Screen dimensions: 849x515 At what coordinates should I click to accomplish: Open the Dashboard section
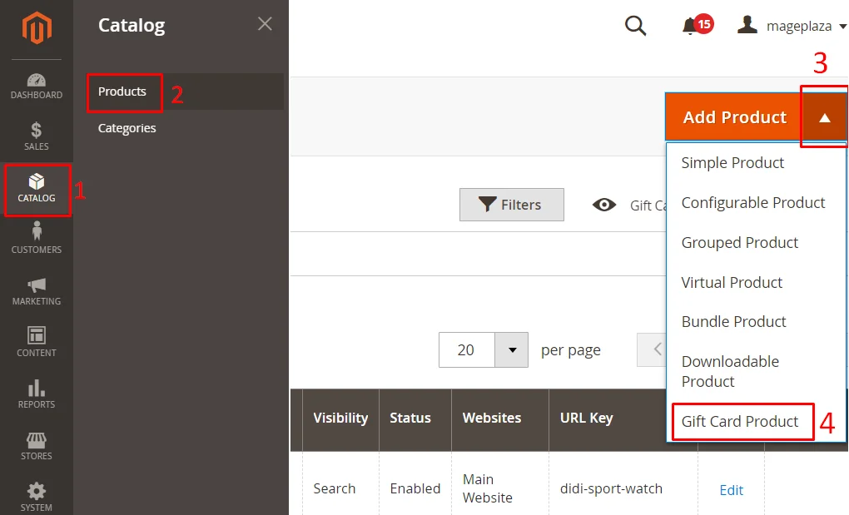pyautogui.click(x=37, y=87)
